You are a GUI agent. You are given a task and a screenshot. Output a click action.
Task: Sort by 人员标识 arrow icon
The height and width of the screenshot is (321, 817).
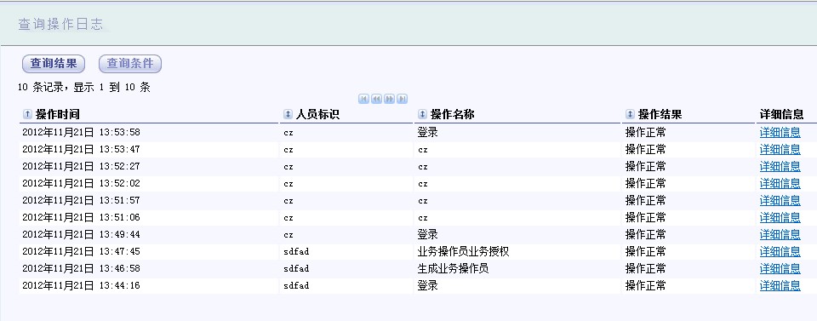click(x=288, y=114)
